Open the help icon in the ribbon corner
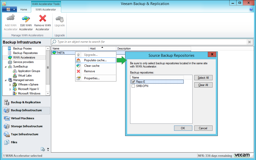The image size is (256, 160). coord(251,9)
